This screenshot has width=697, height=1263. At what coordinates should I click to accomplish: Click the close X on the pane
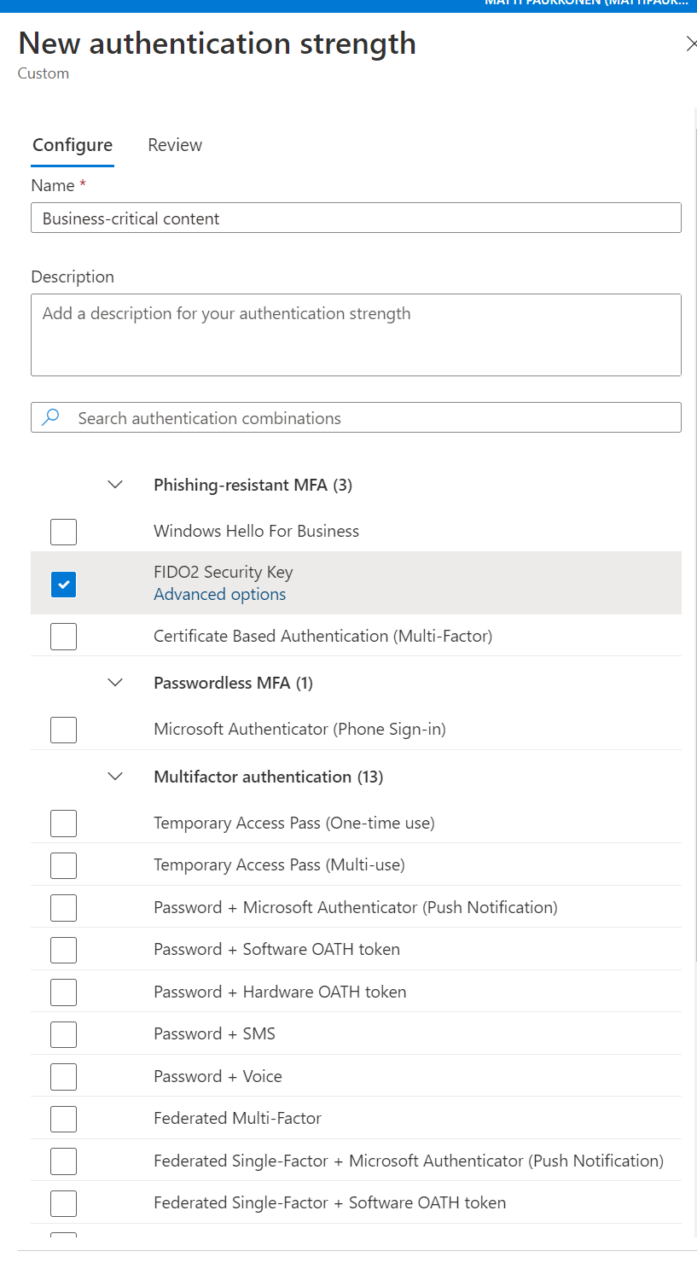(x=692, y=44)
